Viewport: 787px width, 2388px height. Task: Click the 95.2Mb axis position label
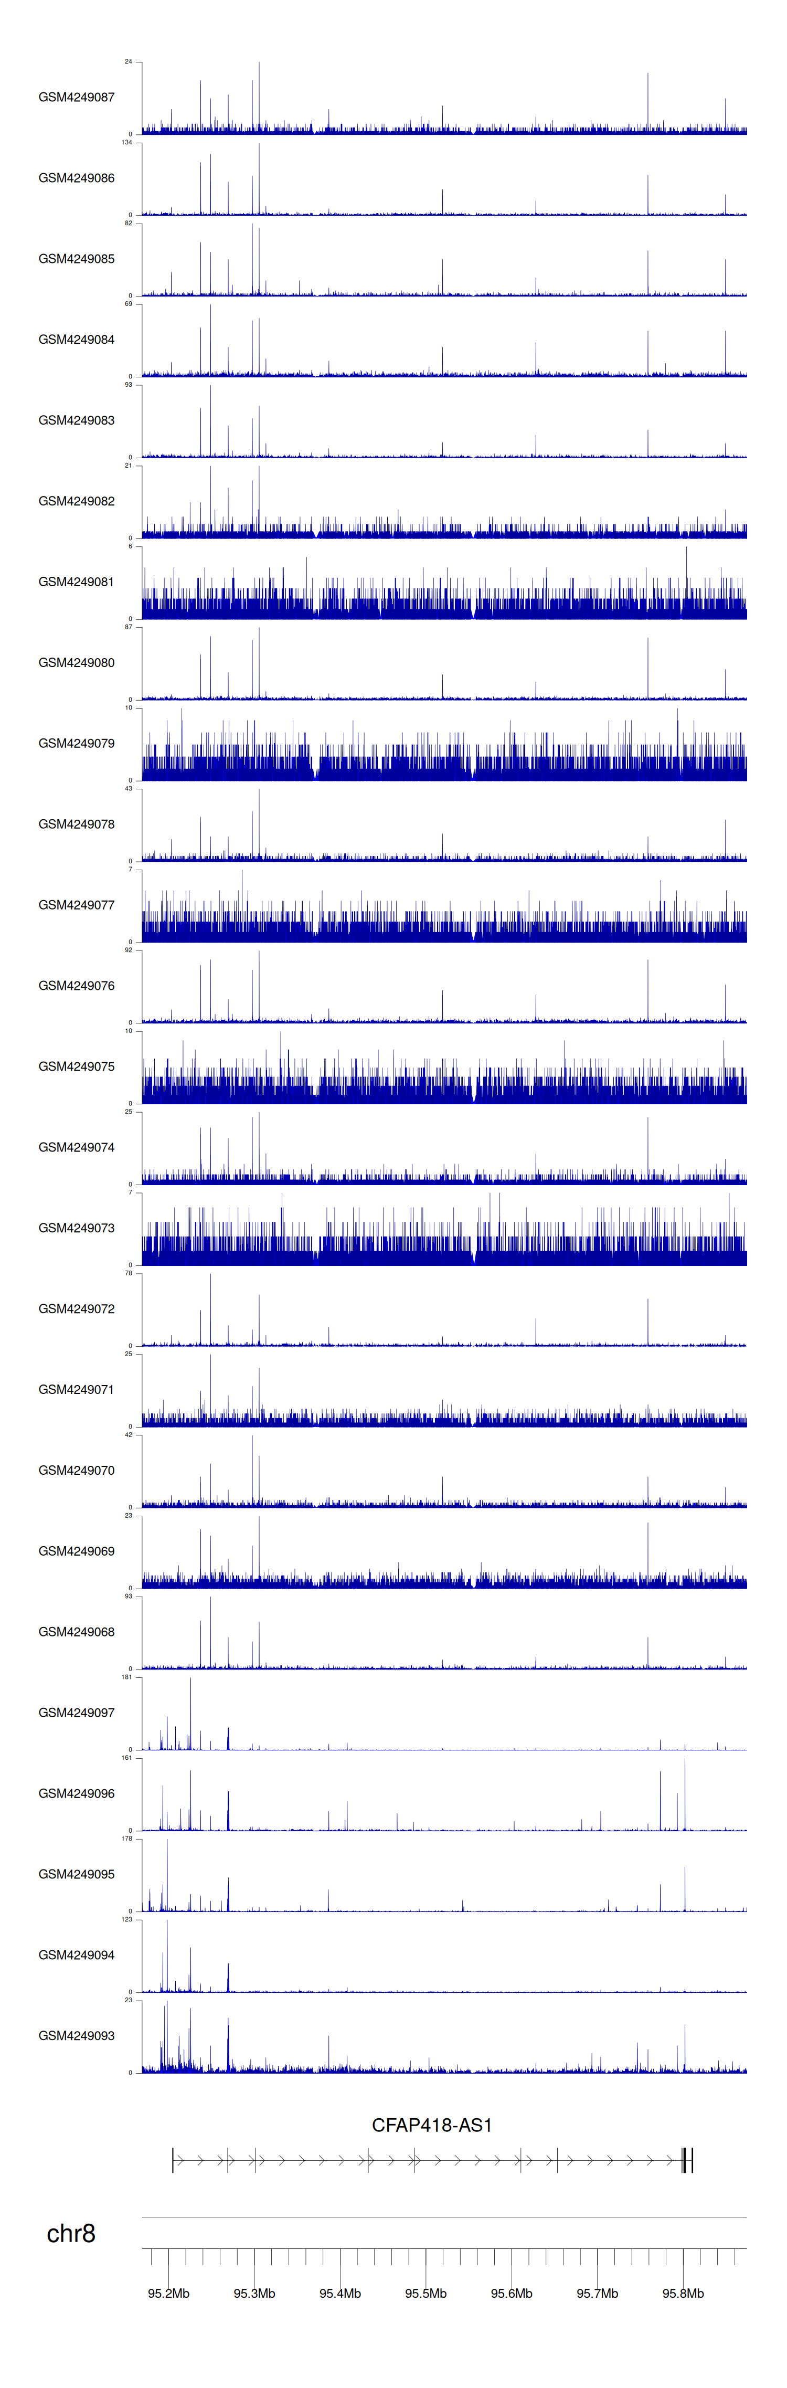169,2292
